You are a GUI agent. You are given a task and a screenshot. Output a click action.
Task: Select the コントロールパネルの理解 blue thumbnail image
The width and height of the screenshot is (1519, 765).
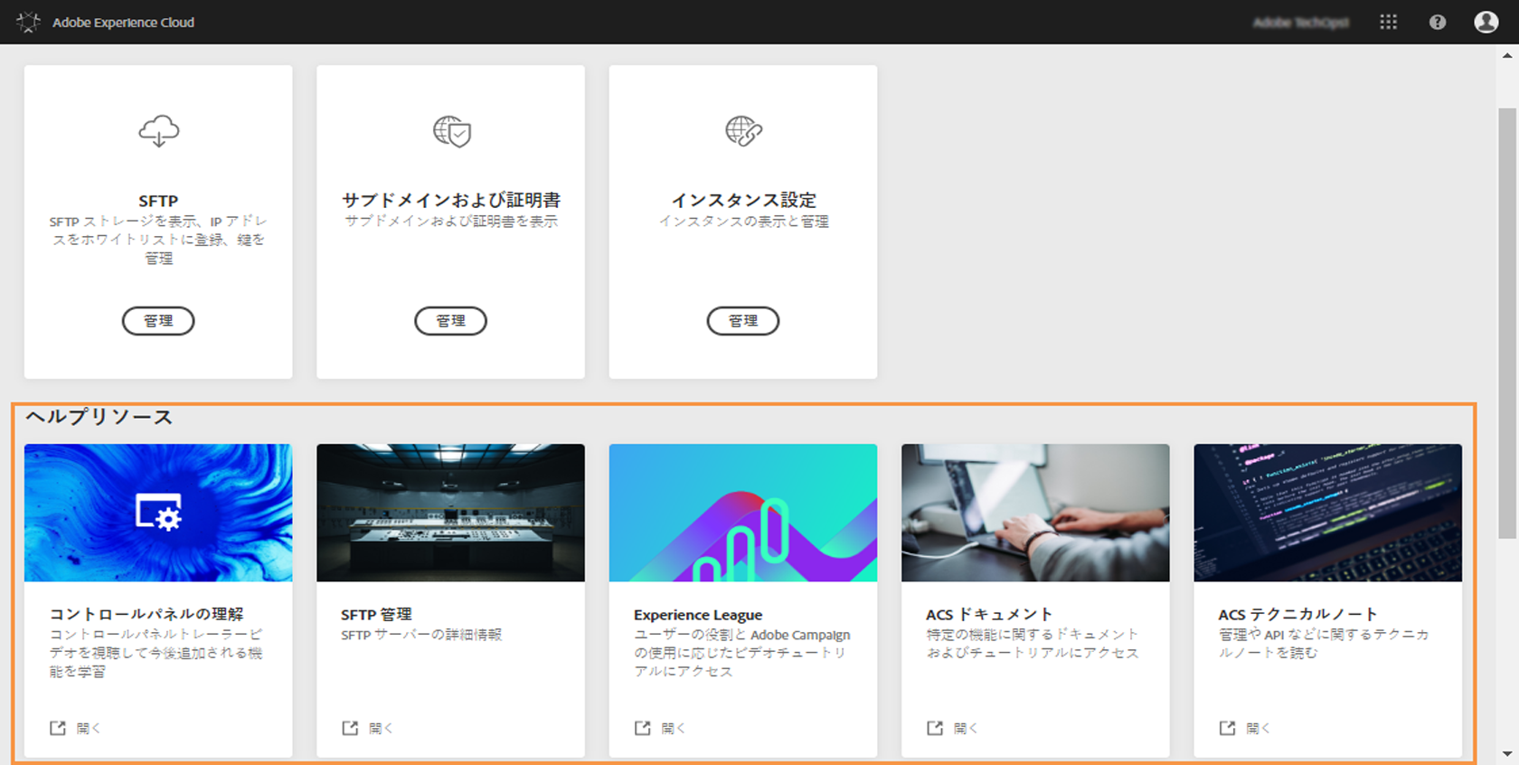(x=158, y=513)
